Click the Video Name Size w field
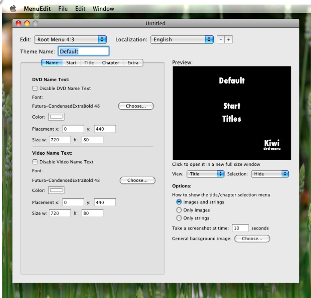 point(60,213)
